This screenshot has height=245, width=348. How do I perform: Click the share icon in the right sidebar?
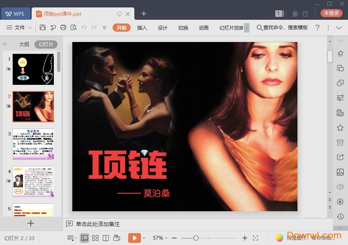[340, 157]
